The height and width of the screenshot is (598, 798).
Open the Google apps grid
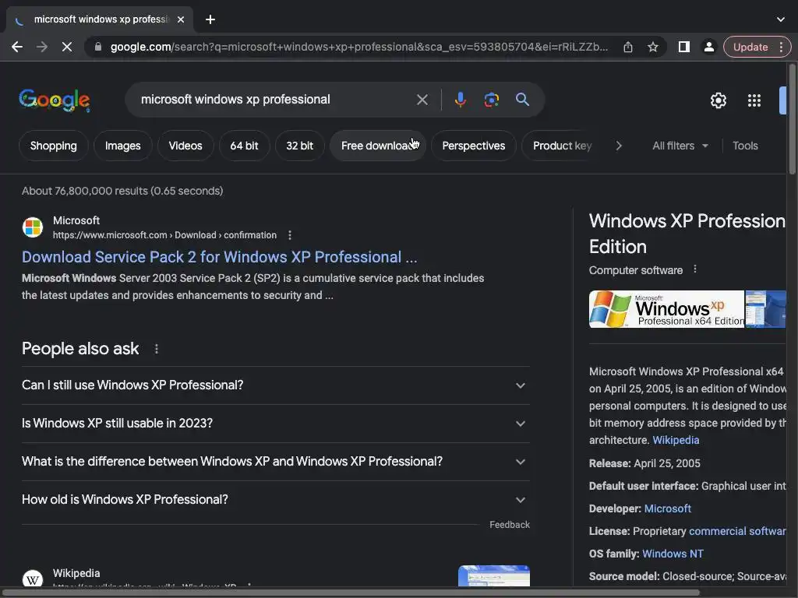click(754, 100)
